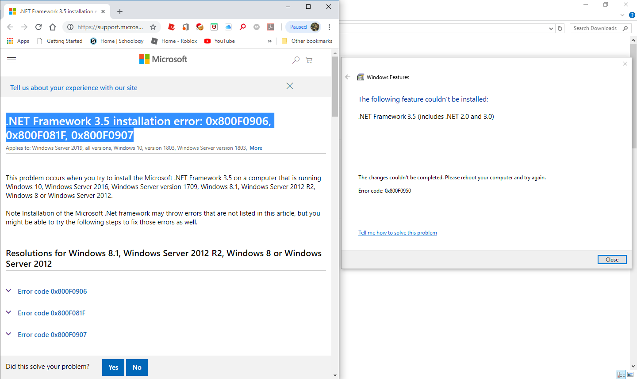Close the .NET Framework installation tab
This screenshot has height=379, width=637.
pyautogui.click(x=103, y=11)
